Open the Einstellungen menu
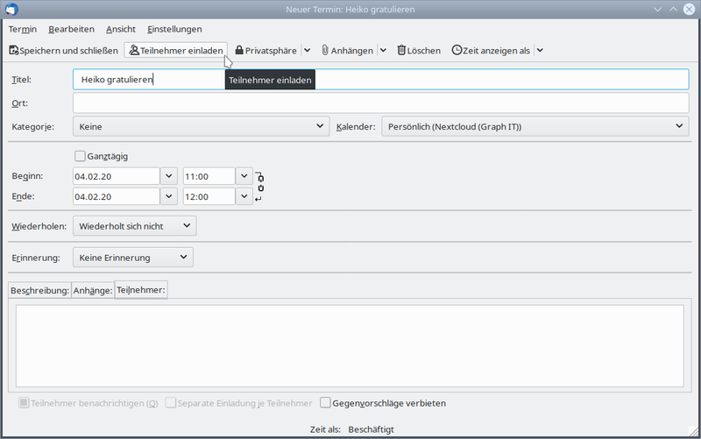This screenshot has width=701, height=439. (x=174, y=29)
